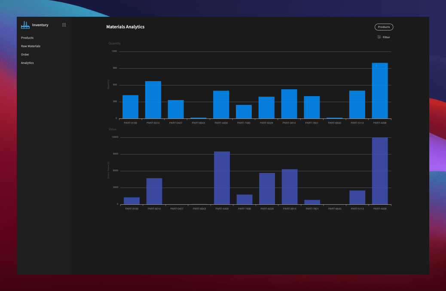This screenshot has height=291, width=446.
Task: Select the PART-6010 bar in Quantity chart
Action: (x=153, y=99)
